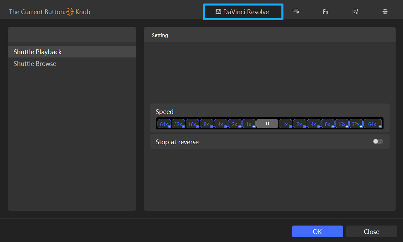Click the Speed label text
Screen dimensions: 403x242
(165, 112)
